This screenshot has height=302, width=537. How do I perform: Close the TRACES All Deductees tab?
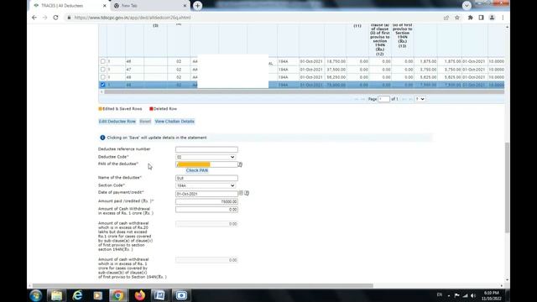tap(104, 6)
